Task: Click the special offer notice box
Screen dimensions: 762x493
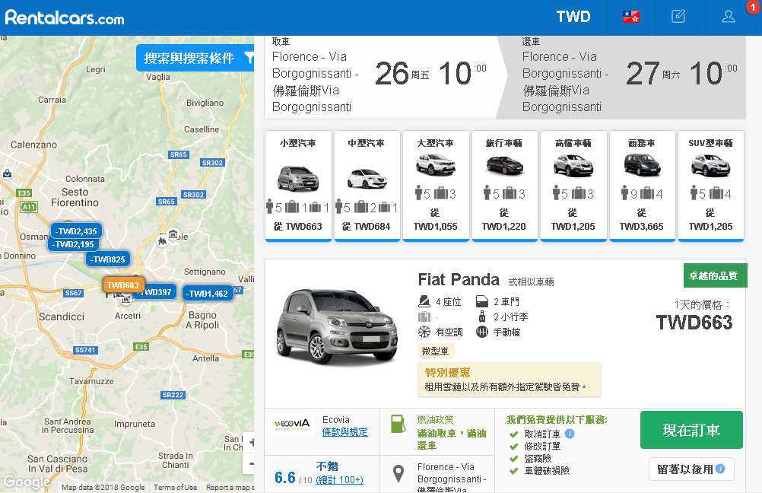Action: pyautogui.click(x=510, y=380)
